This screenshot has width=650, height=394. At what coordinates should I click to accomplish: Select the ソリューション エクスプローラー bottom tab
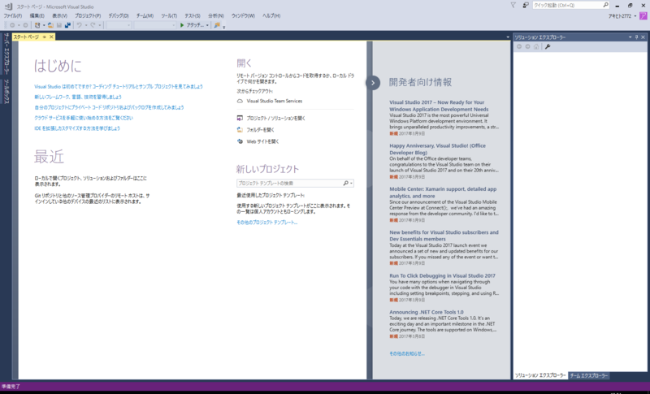coord(540,376)
